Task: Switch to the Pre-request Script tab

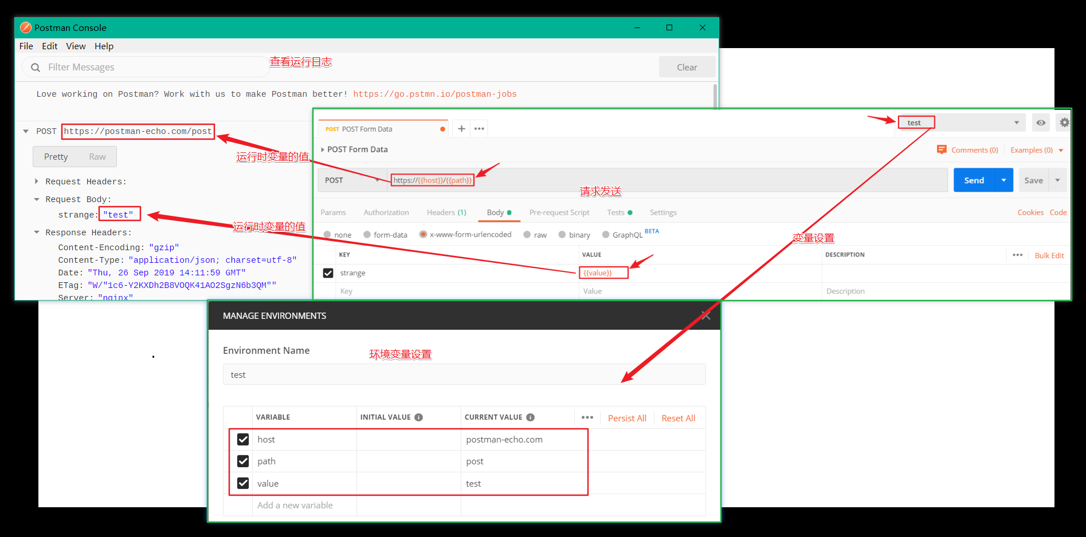Action: [559, 212]
